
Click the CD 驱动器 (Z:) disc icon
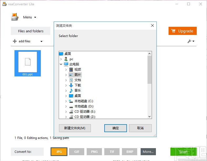pos(71,117)
